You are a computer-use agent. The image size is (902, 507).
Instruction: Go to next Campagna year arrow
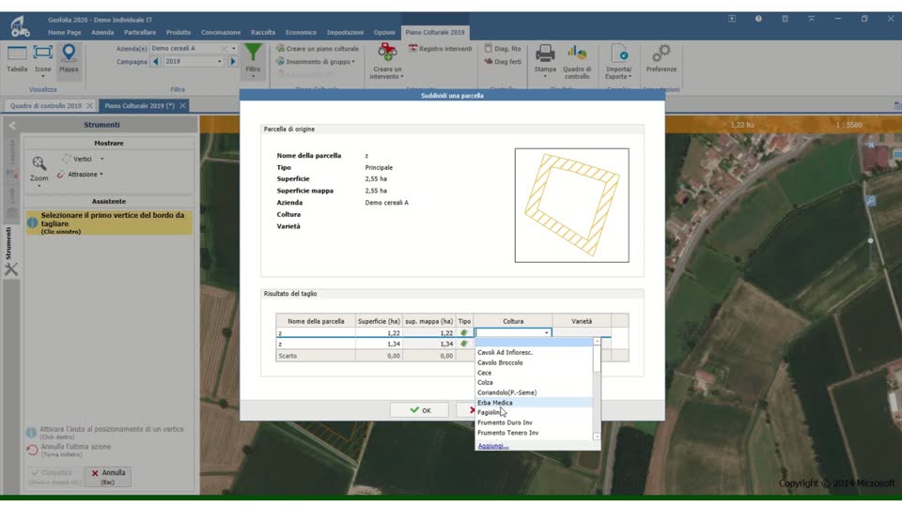coord(233,62)
